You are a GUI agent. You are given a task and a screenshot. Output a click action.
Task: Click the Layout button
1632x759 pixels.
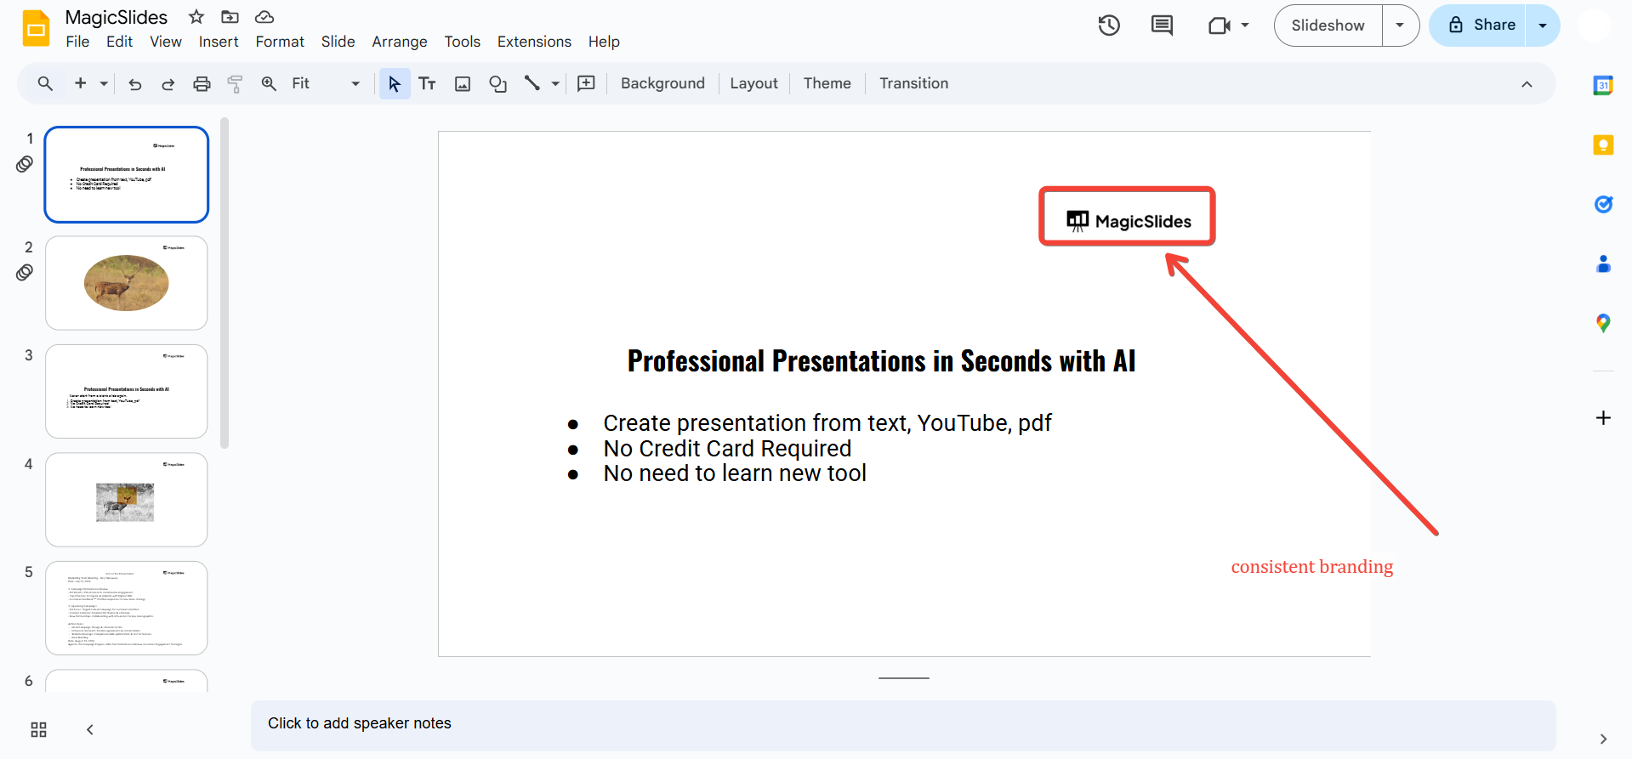click(753, 83)
